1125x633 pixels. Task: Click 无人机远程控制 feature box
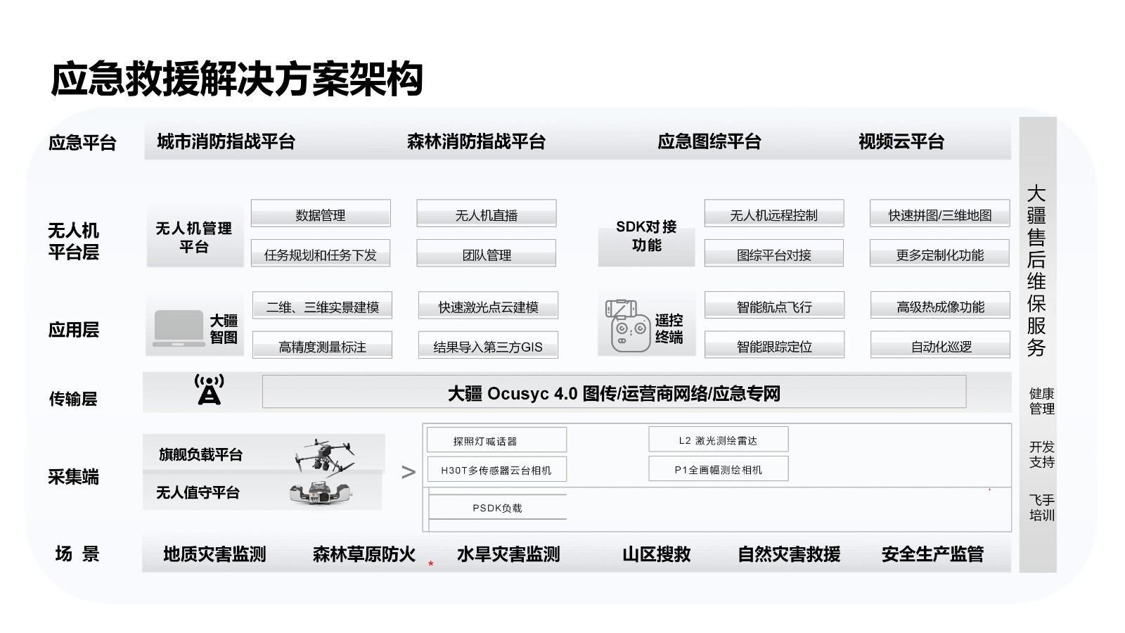pyautogui.click(x=773, y=215)
